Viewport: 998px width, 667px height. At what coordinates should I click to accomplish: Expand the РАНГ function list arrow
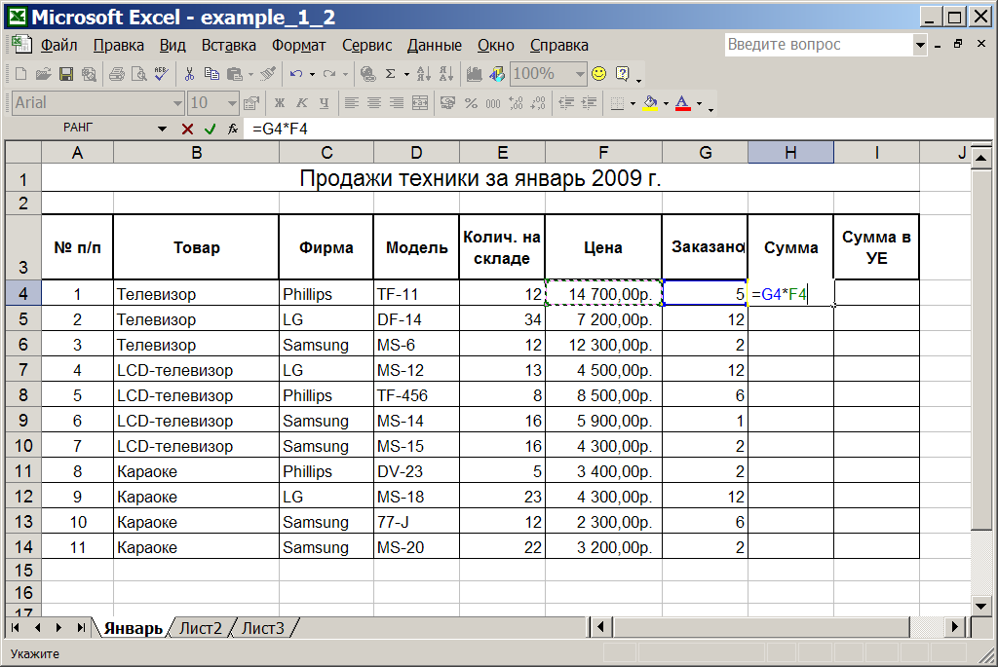[x=163, y=130]
